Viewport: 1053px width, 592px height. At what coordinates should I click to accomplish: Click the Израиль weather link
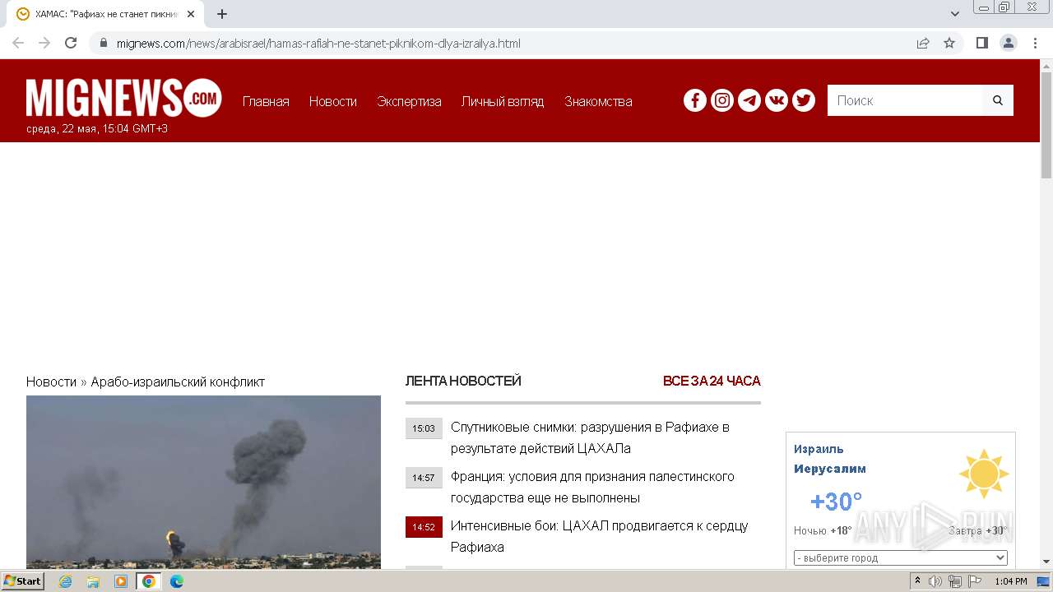pyautogui.click(x=819, y=449)
